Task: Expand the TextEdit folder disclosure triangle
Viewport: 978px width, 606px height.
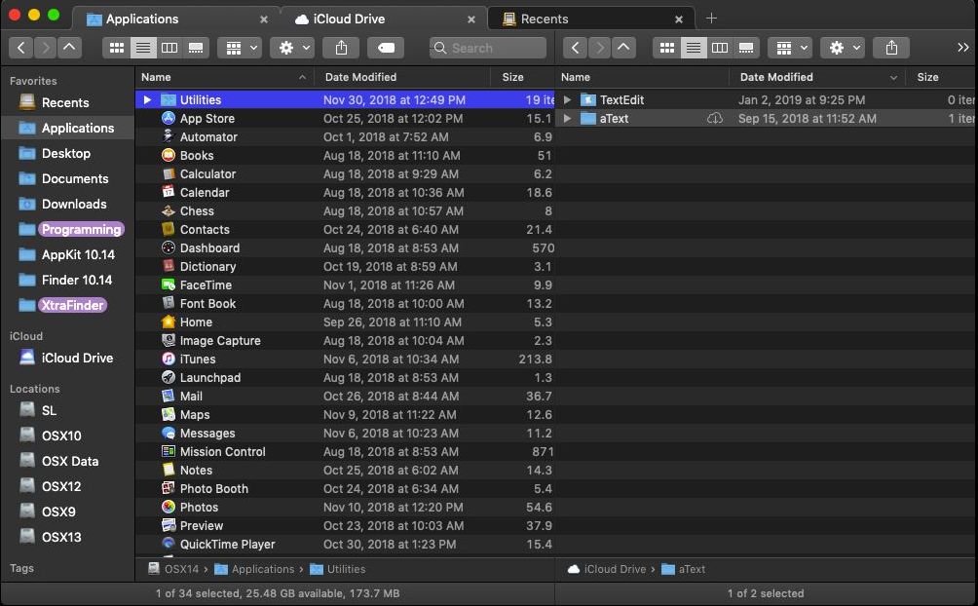Action: tap(567, 99)
